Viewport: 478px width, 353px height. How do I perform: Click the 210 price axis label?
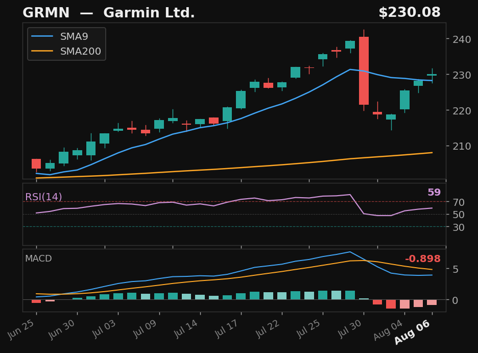(x=462, y=146)
